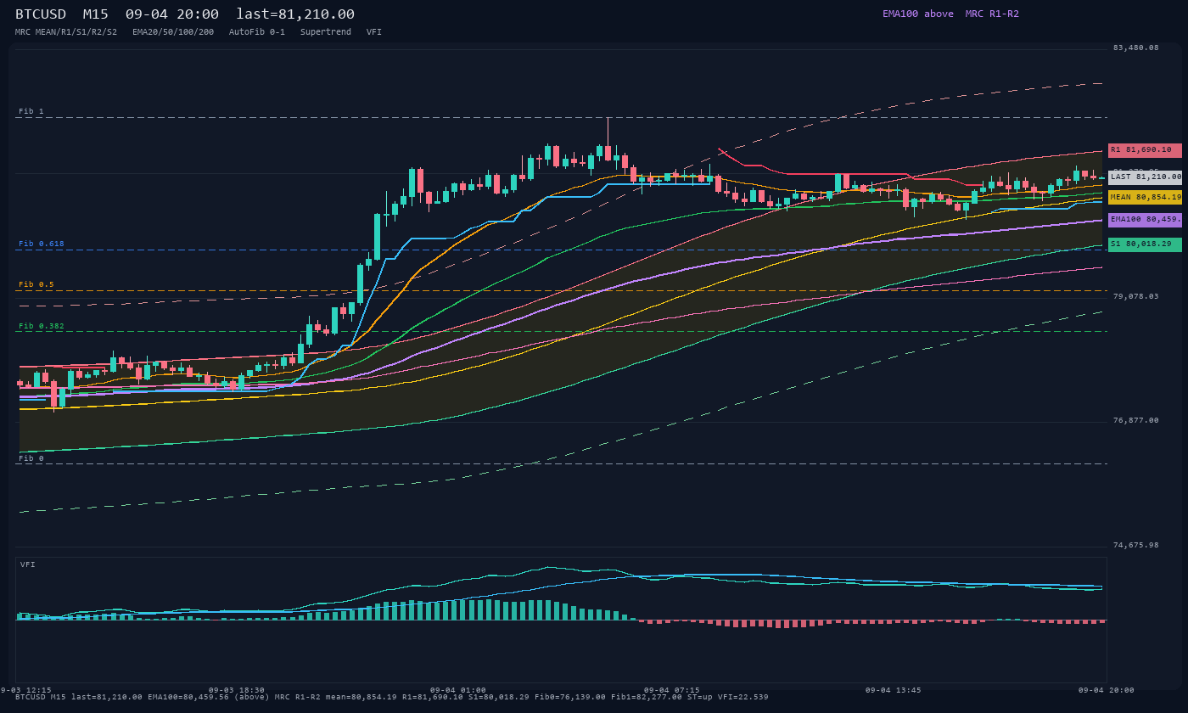
Task: Click the Fib 0.5 level label
Action: 36,285
